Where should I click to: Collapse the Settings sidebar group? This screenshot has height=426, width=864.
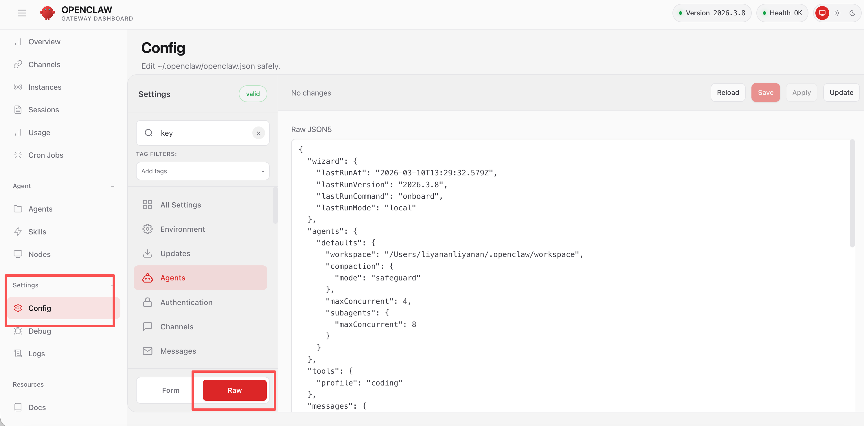coord(112,285)
